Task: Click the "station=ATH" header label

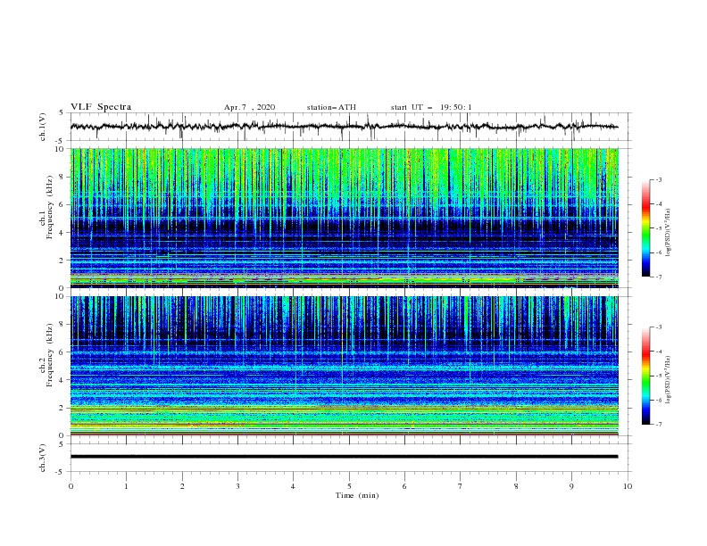Action: (331, 107)
